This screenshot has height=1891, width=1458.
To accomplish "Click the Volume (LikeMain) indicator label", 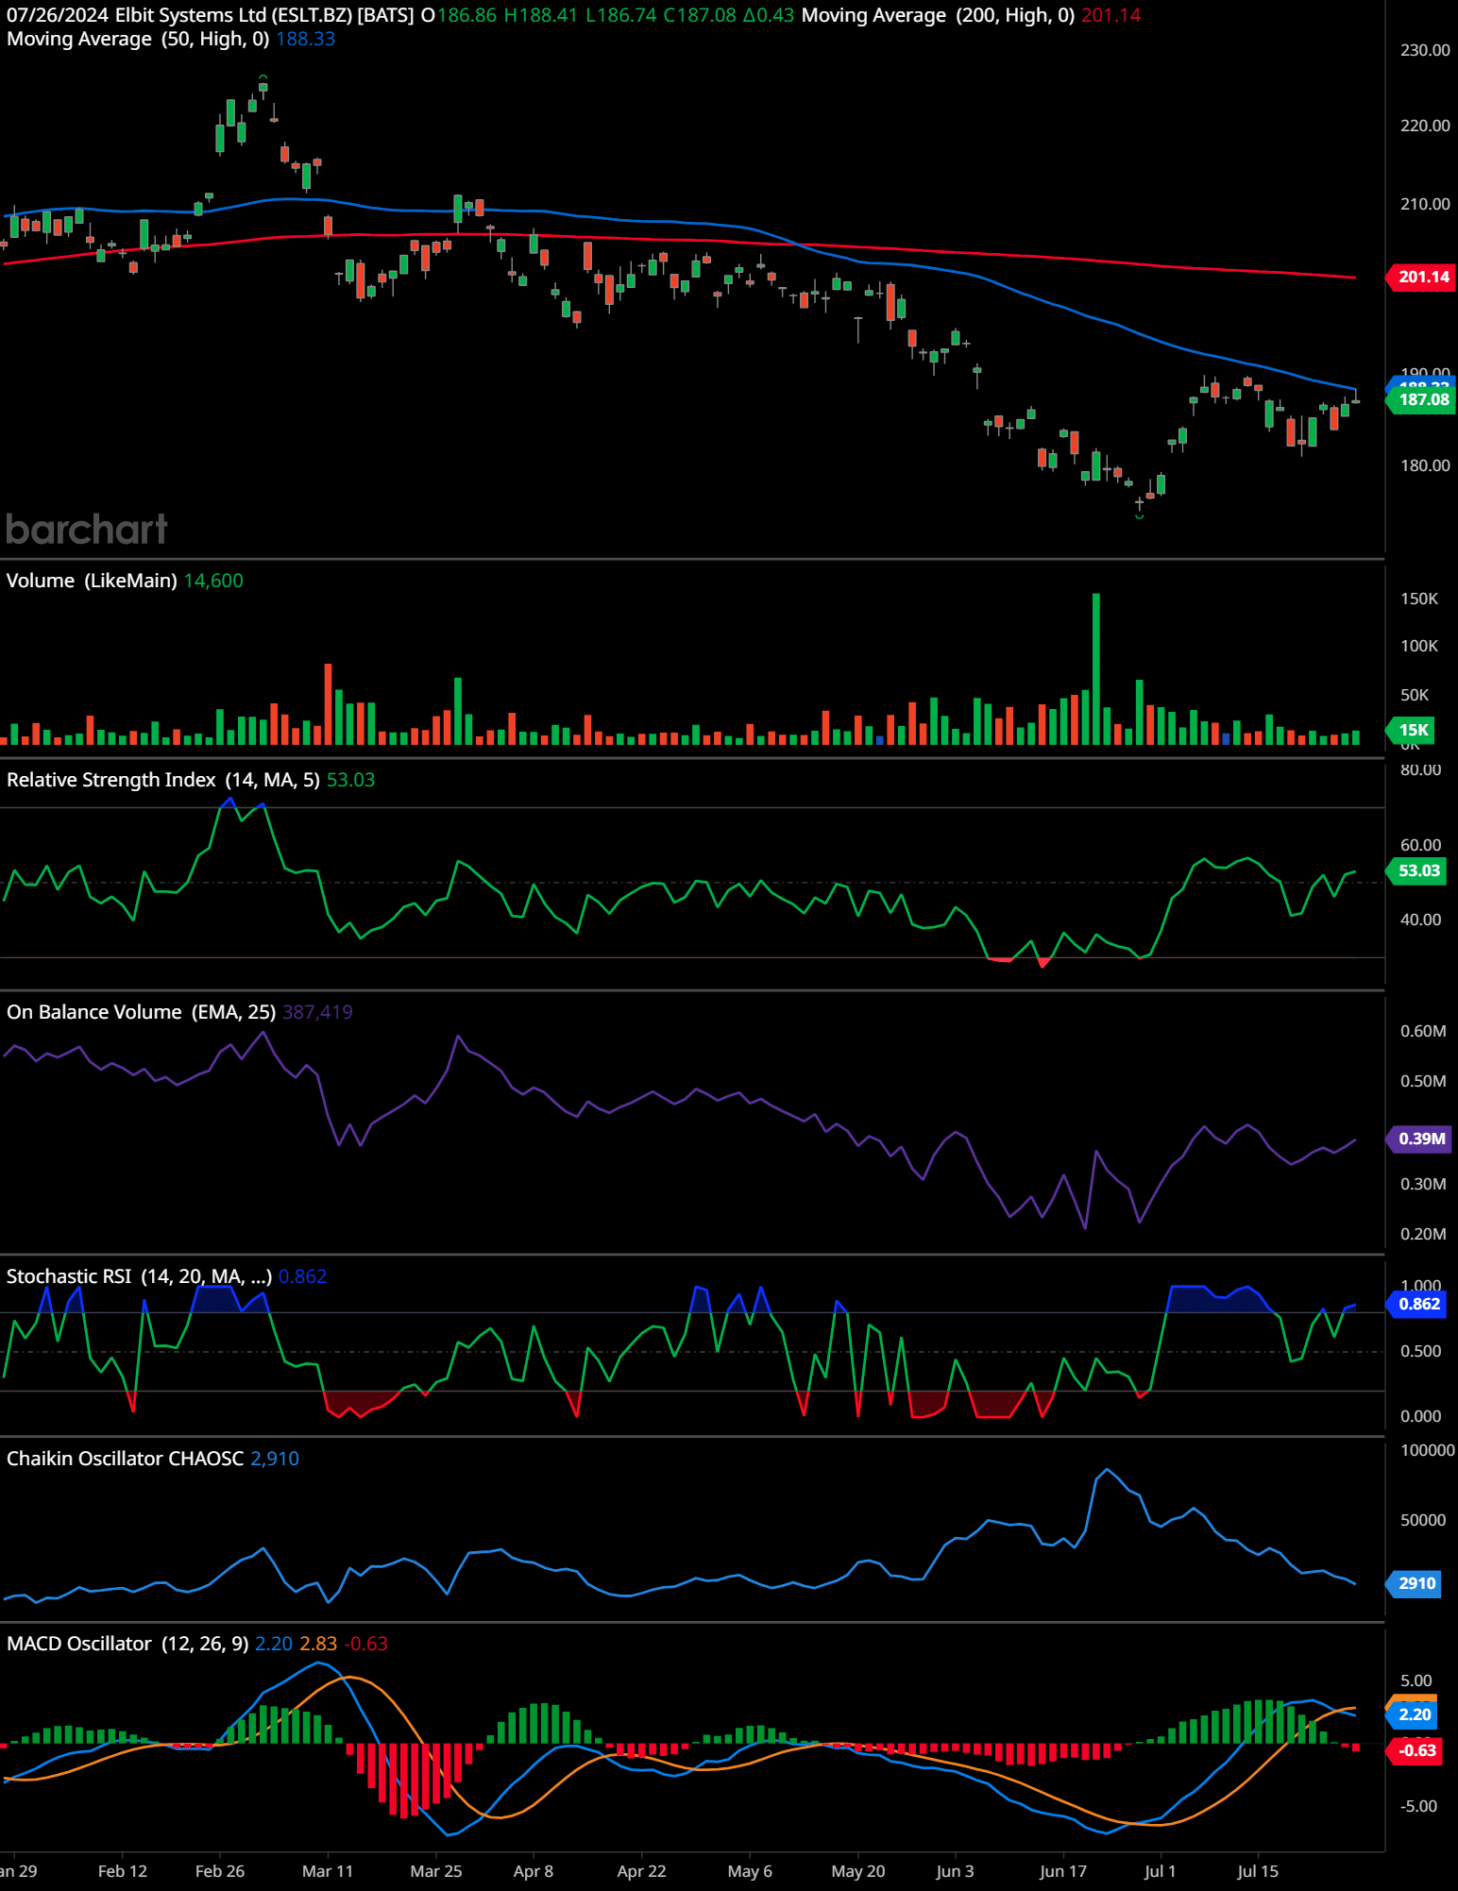I will coord(92,581).
